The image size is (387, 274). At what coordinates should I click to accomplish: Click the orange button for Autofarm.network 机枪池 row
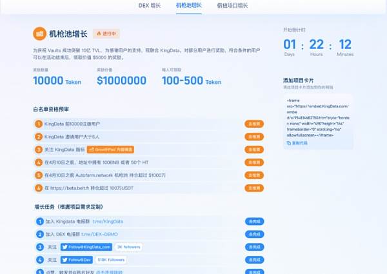[254, 175]
